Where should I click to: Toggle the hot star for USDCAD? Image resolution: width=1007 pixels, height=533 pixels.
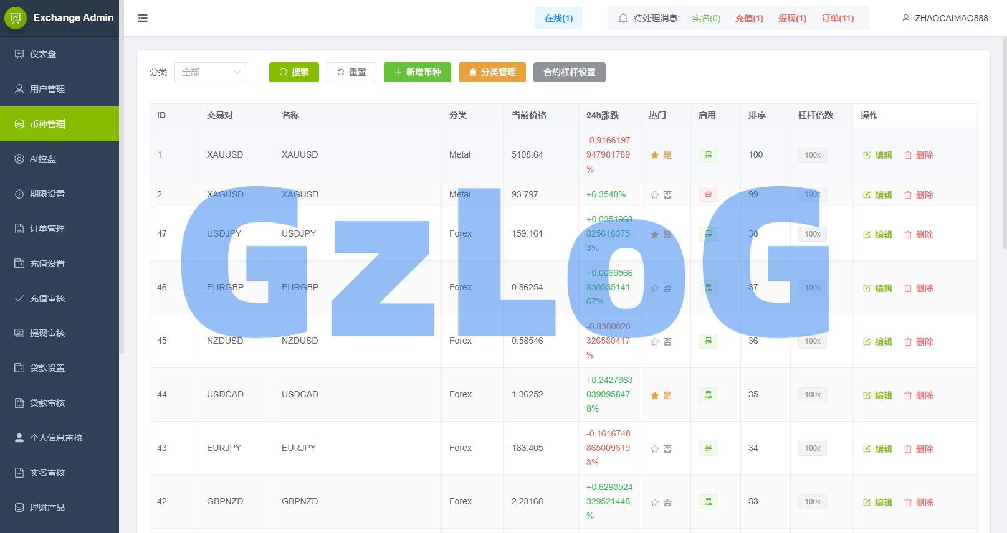pos(655,395)
